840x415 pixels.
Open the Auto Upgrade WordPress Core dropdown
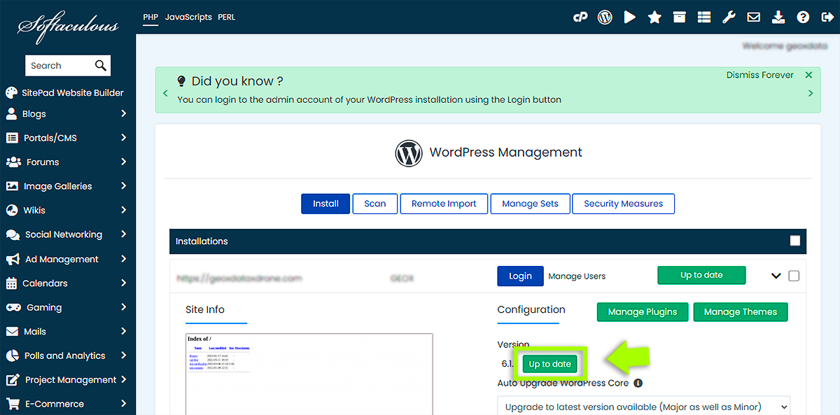point(643,407)
